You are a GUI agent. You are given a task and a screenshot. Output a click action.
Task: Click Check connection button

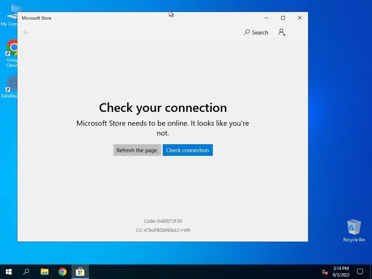188,150
